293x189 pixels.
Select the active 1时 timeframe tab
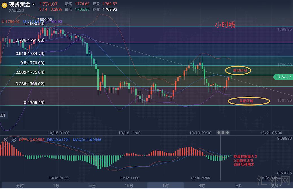point(165,185)
